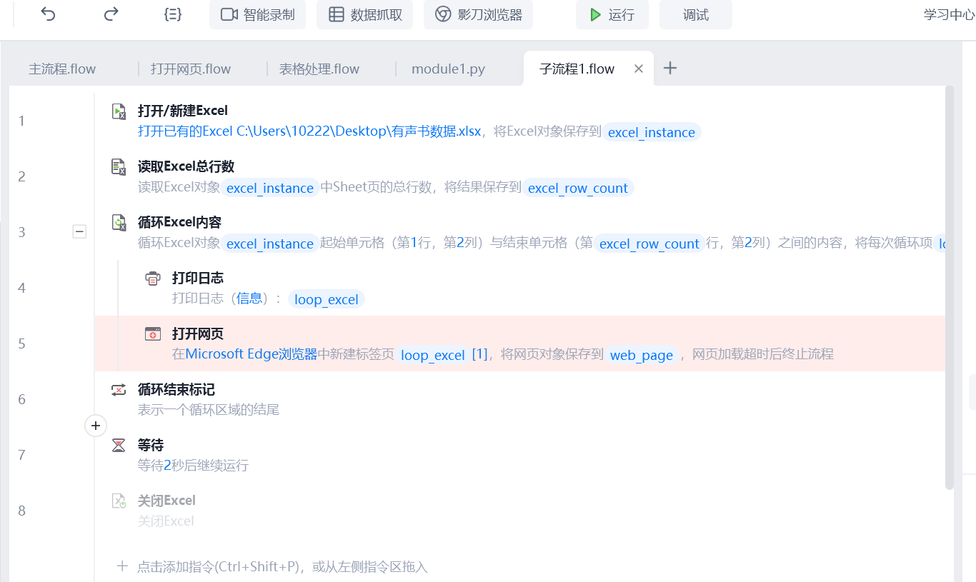
Task: Click the 打开/新建Excel step icon
Action: click(x=119, y=111)
